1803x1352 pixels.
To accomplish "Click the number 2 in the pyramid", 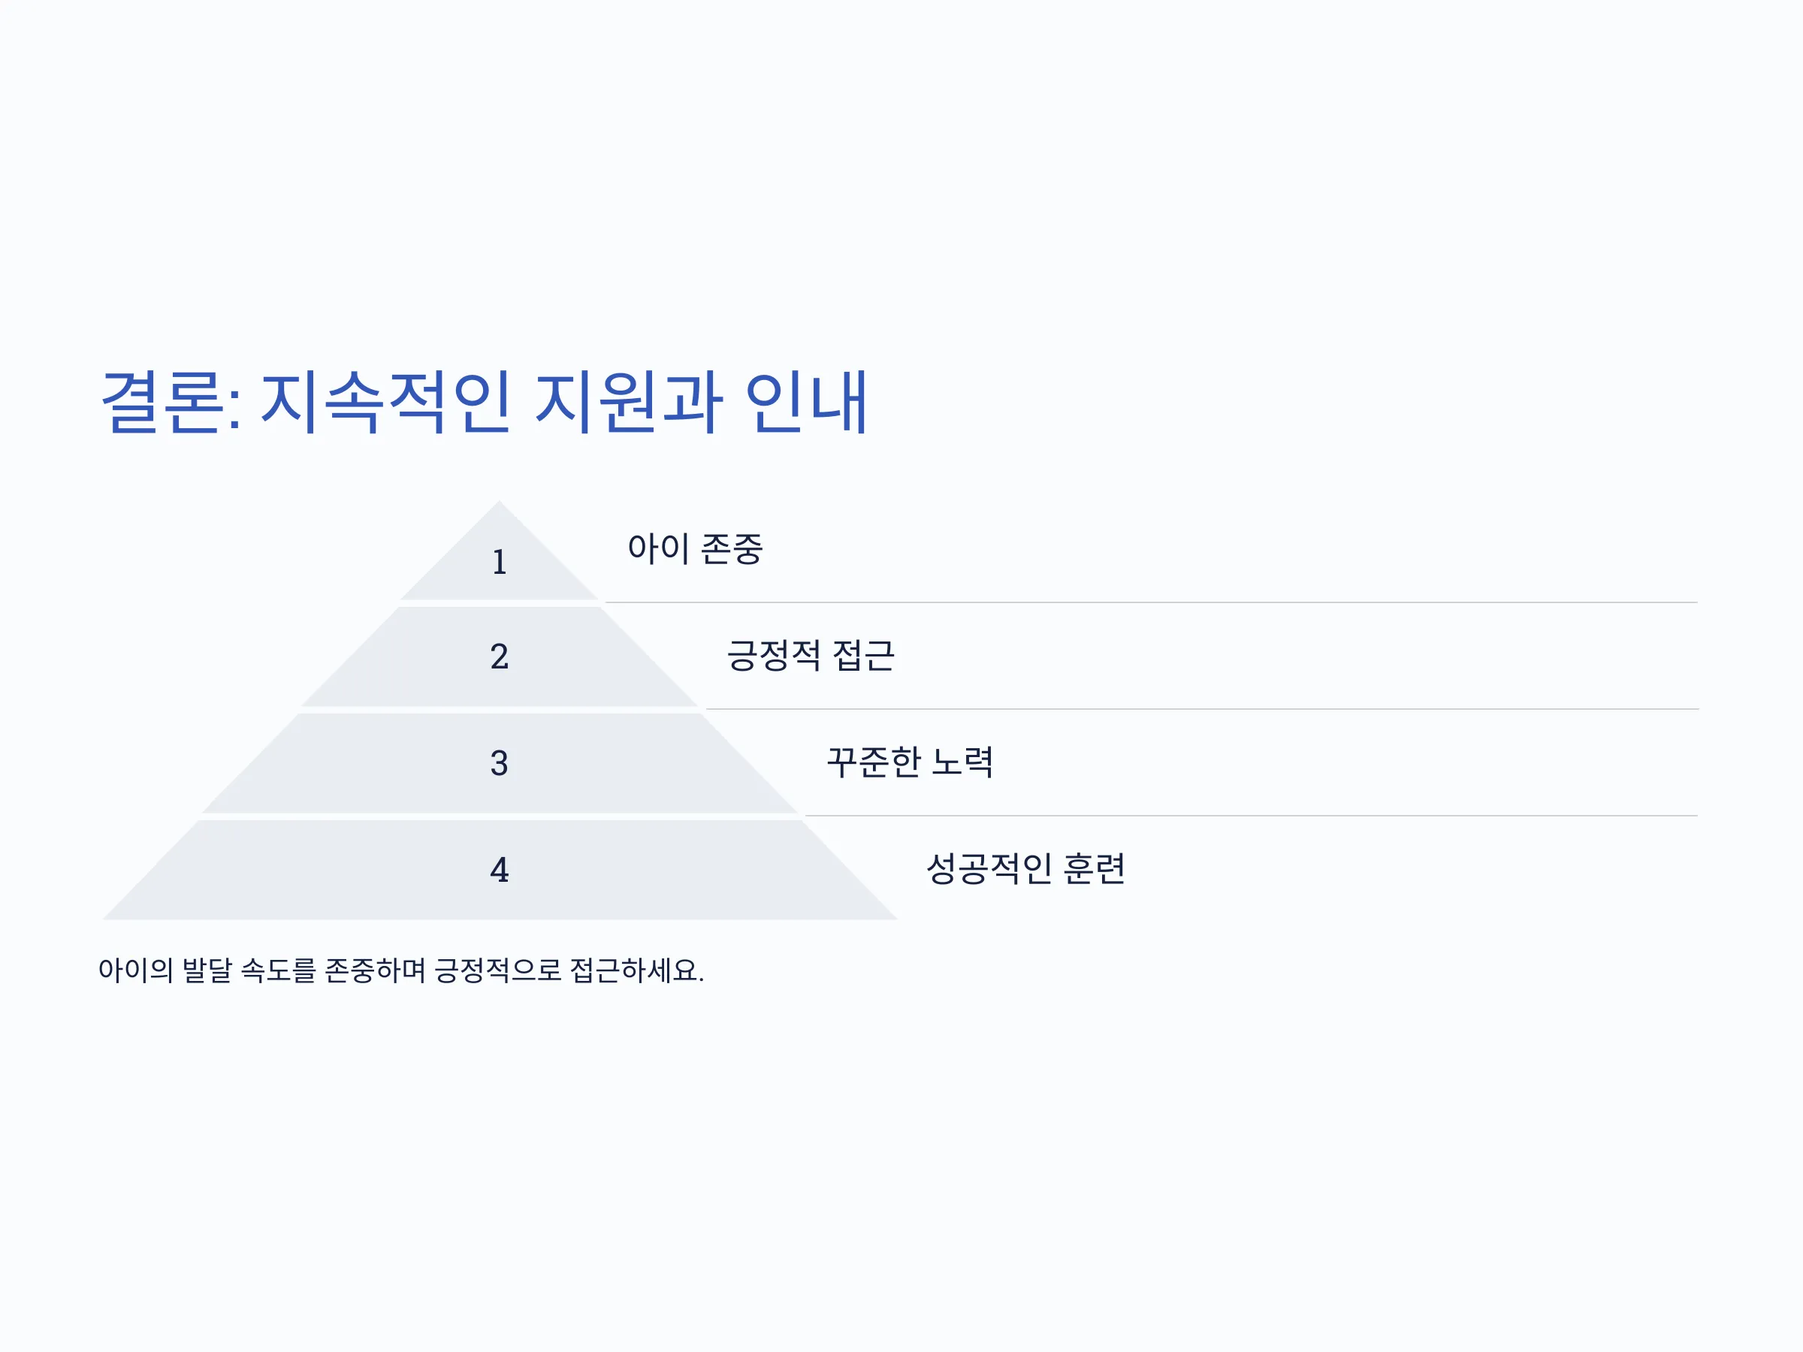I will 499,657.
